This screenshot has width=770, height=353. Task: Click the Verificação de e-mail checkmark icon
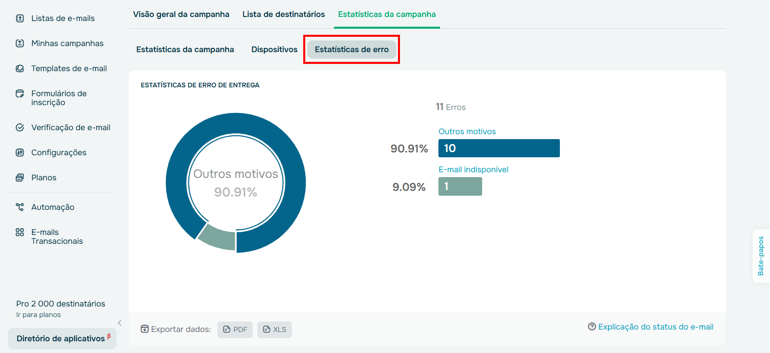pyautogui.click(x=20, y=127)
